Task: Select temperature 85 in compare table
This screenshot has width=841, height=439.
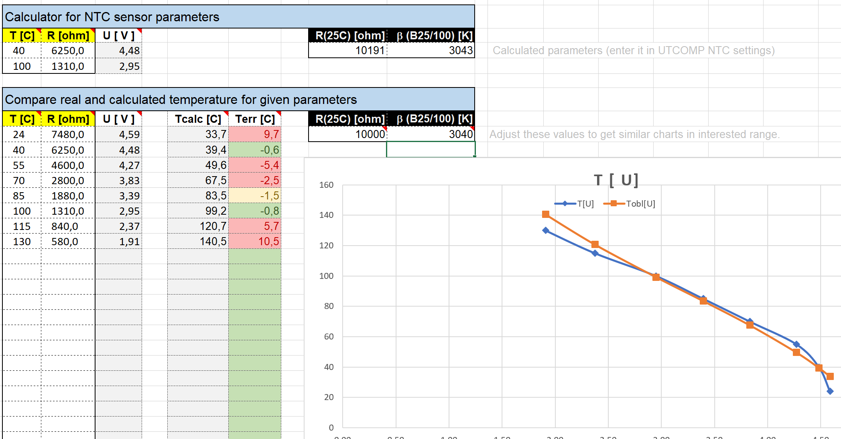Action: (x=22, y=195)
